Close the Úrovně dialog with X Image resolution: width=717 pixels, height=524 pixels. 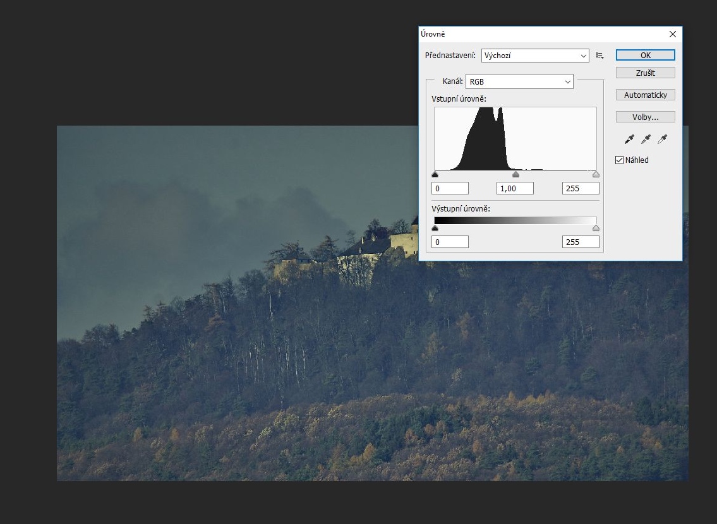click(672, 34)
